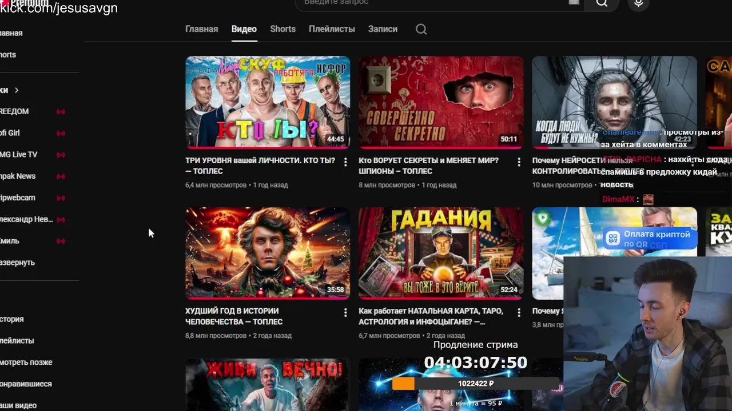Click the 50:11 duration badge
732x411 pixels.
coord(508,139)
